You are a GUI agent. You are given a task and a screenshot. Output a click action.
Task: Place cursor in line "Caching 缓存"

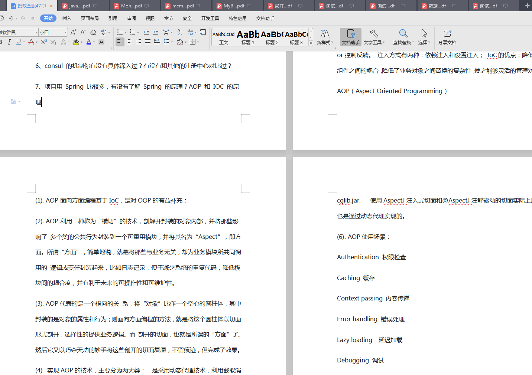(x=356, y=278)
